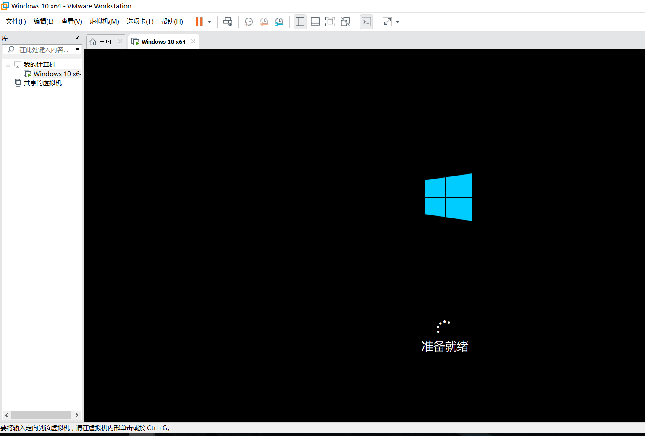Open the library search filter dropdown
Screen dimensions: 645x436
coord(77,50)
